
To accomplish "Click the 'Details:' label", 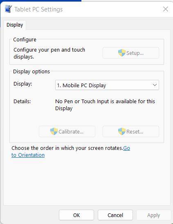I will point(22,102).
